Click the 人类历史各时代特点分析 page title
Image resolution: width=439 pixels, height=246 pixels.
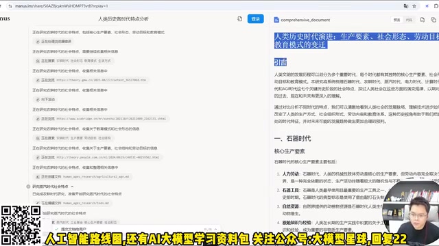[123, 19]
